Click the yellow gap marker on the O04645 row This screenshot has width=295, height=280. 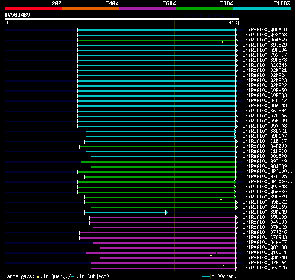click(x=222, y=42)
